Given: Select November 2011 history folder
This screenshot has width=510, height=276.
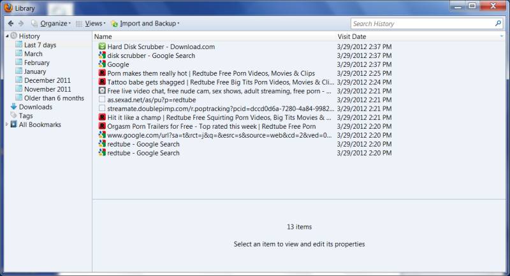Looking at the screenshot, I should pyautogui.click(x=47, y=89).
